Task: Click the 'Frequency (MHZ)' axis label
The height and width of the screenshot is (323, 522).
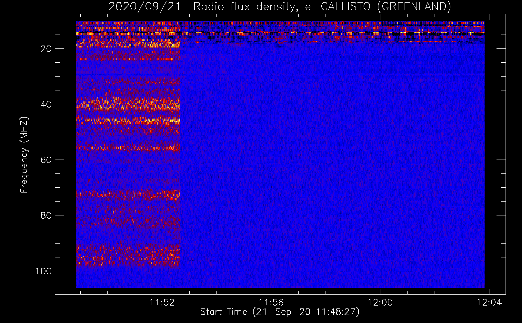Action: 24,155
